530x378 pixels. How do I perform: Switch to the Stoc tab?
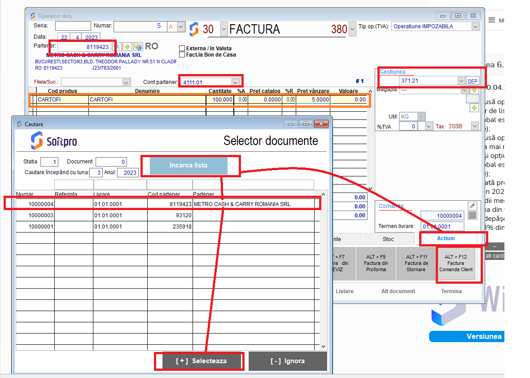[388, 239]
